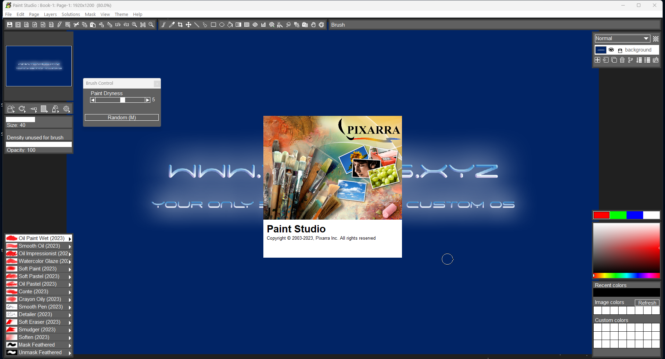
Task: Click the Paste clipboard icon
Action: pos(93,25)
